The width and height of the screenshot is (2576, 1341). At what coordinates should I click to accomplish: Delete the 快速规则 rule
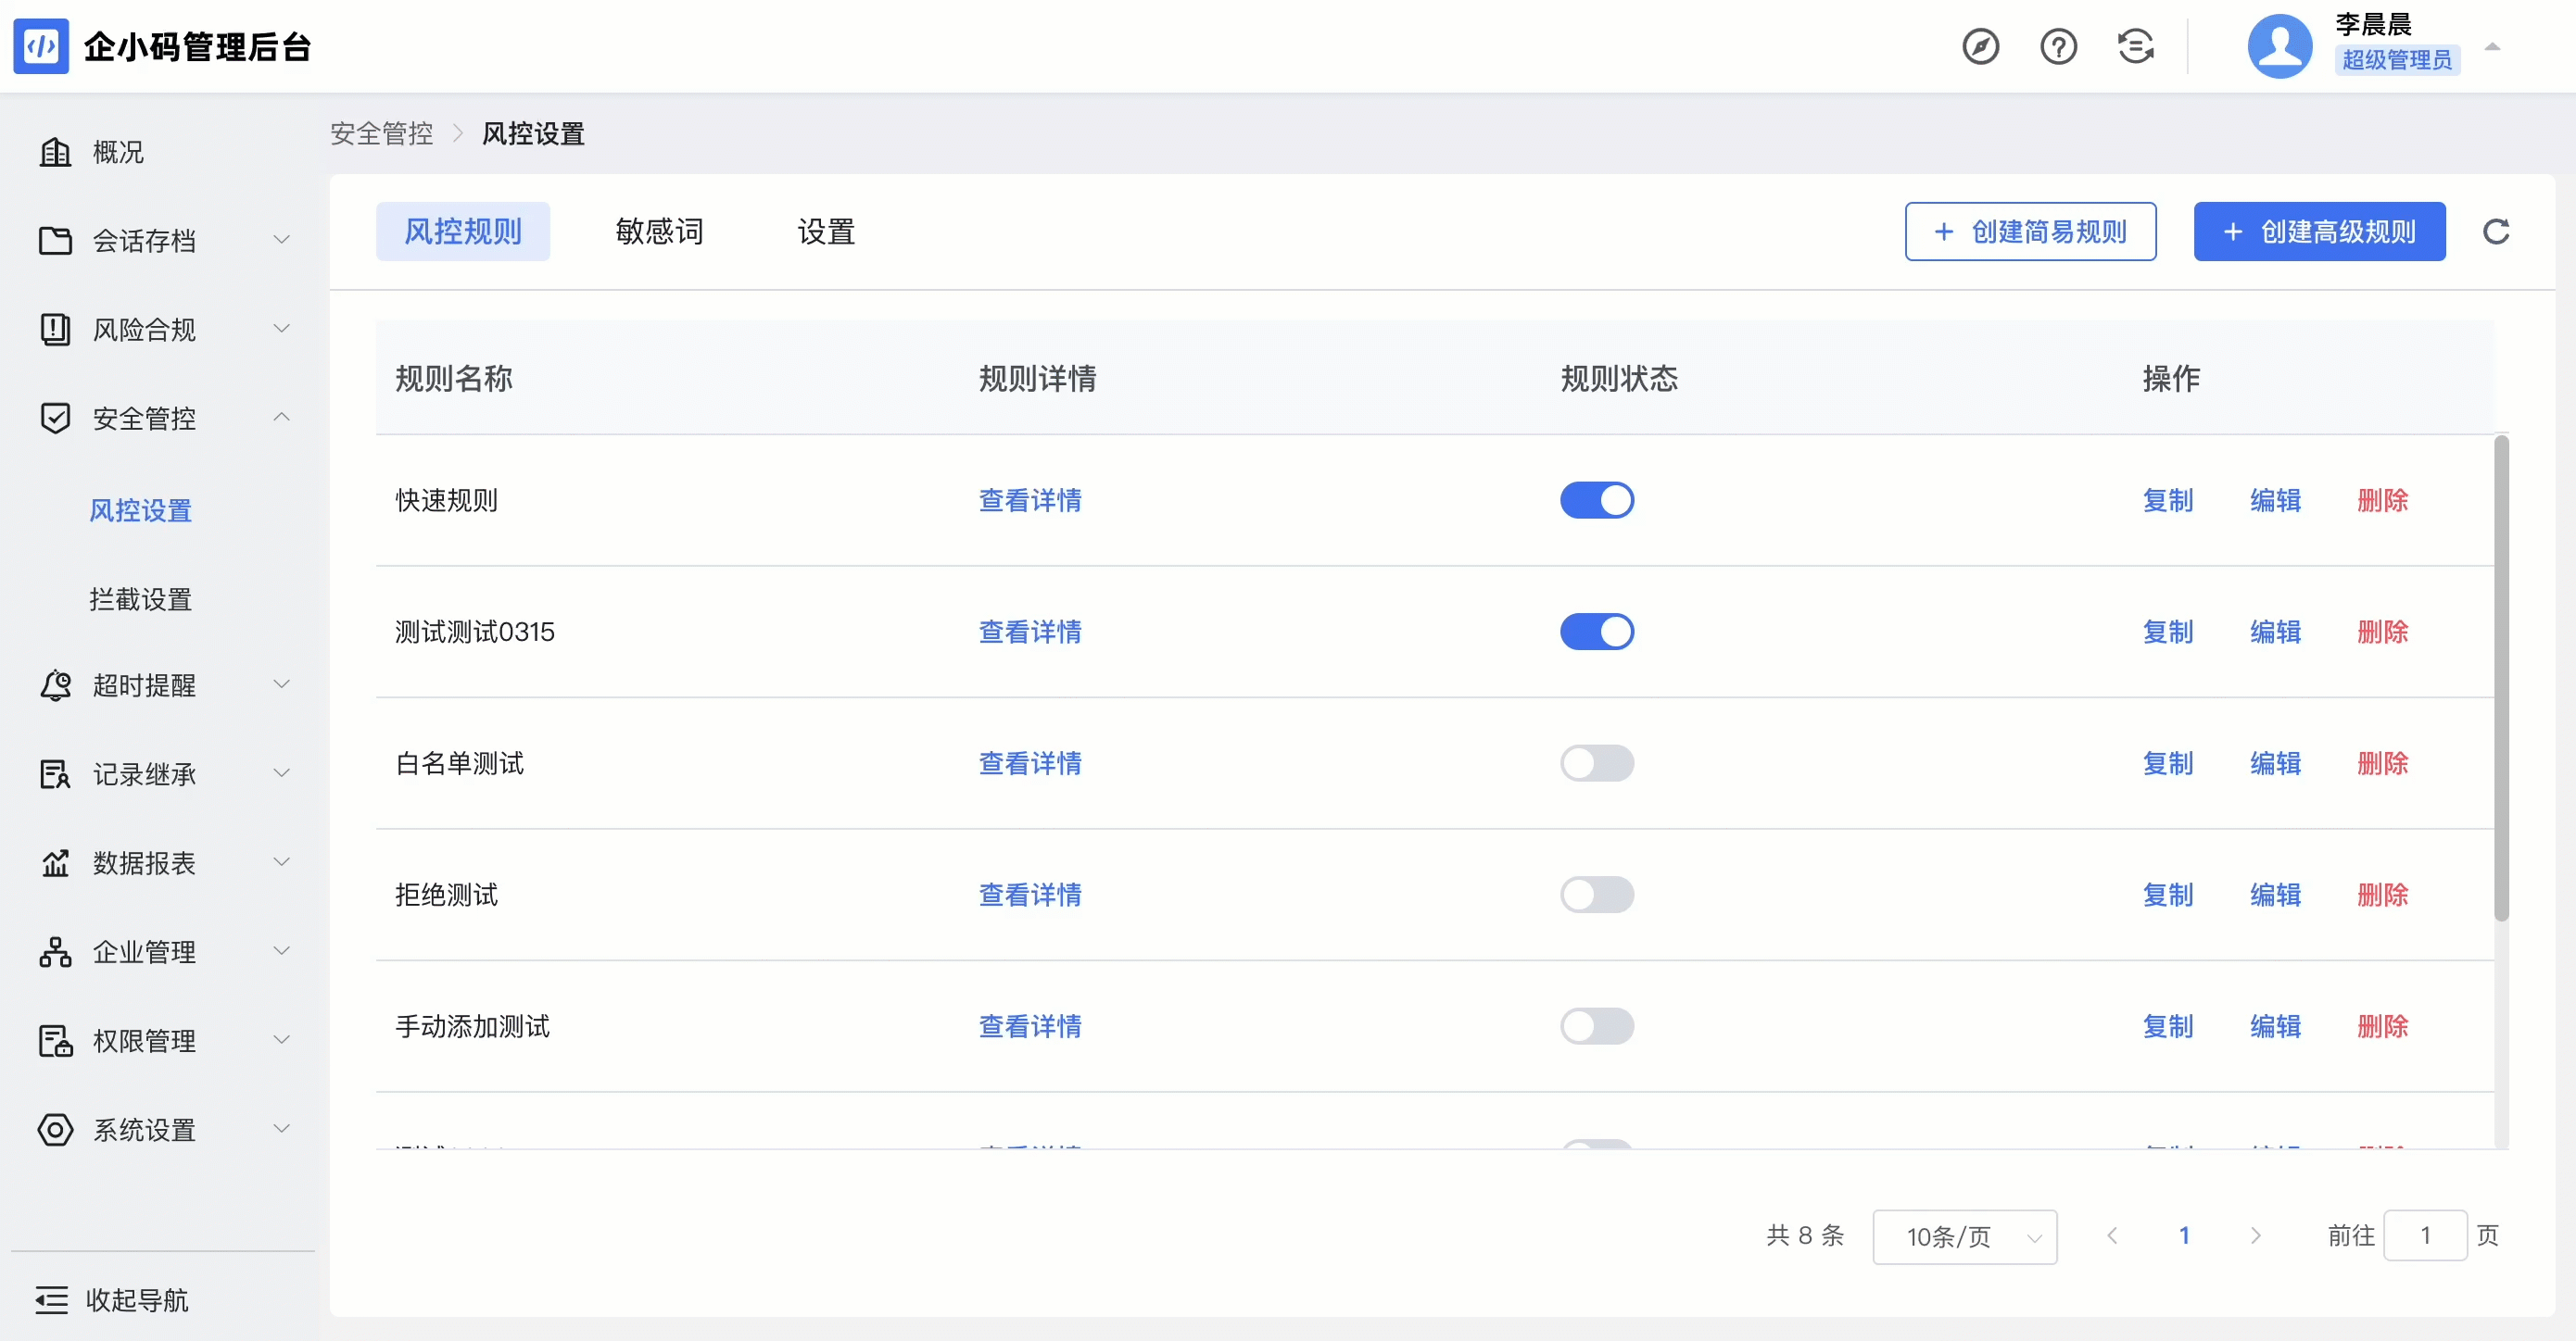2382,501
